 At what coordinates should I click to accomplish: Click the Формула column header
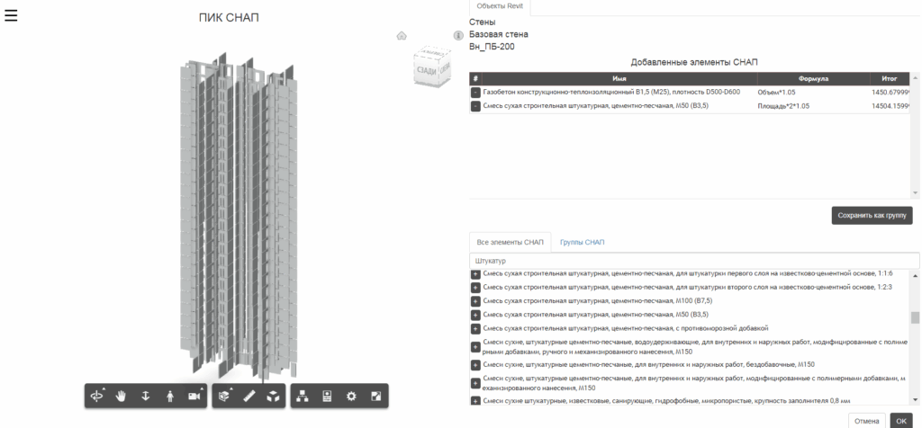click(813, 78)
